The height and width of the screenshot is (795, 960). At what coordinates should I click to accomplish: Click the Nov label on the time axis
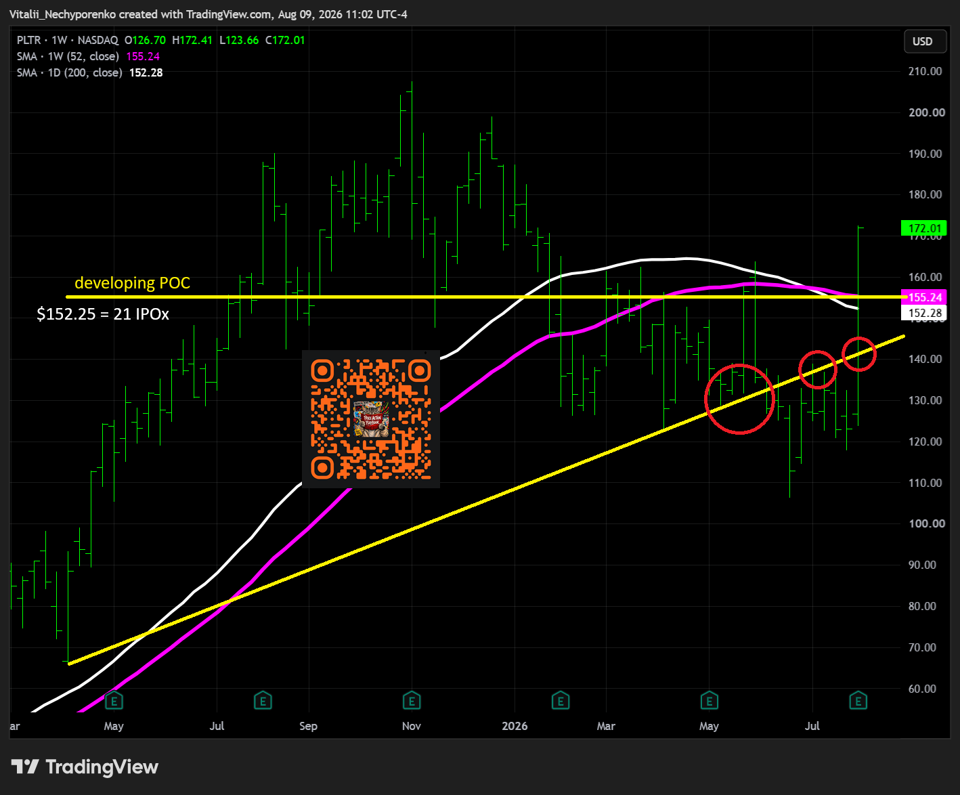pos(412,726)
